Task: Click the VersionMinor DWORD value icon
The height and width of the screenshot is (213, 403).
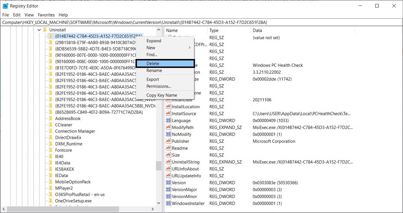Action: tap(168, 197)
